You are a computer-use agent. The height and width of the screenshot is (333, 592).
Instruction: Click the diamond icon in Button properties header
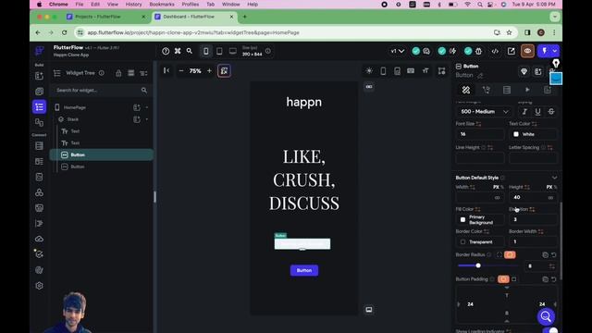tap(524, 72)
